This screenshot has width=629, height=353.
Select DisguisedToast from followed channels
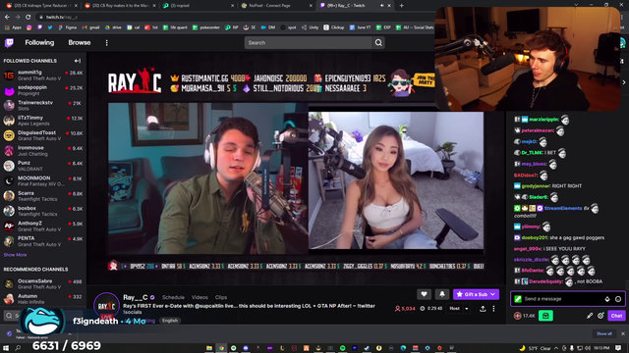43,135
